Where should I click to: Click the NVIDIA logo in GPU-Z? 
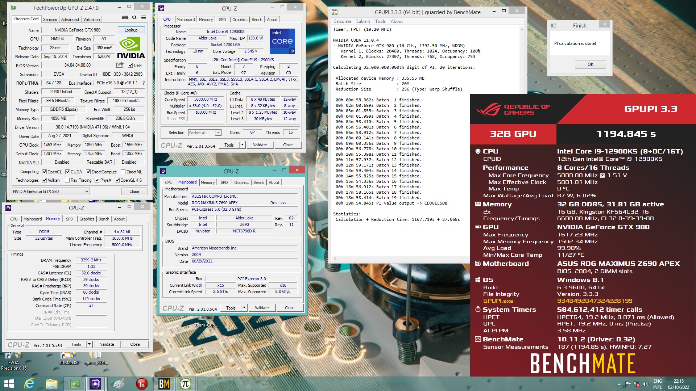tap(131, 48)
